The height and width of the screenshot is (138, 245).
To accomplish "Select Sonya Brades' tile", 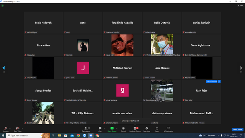I will coord(43,90).
